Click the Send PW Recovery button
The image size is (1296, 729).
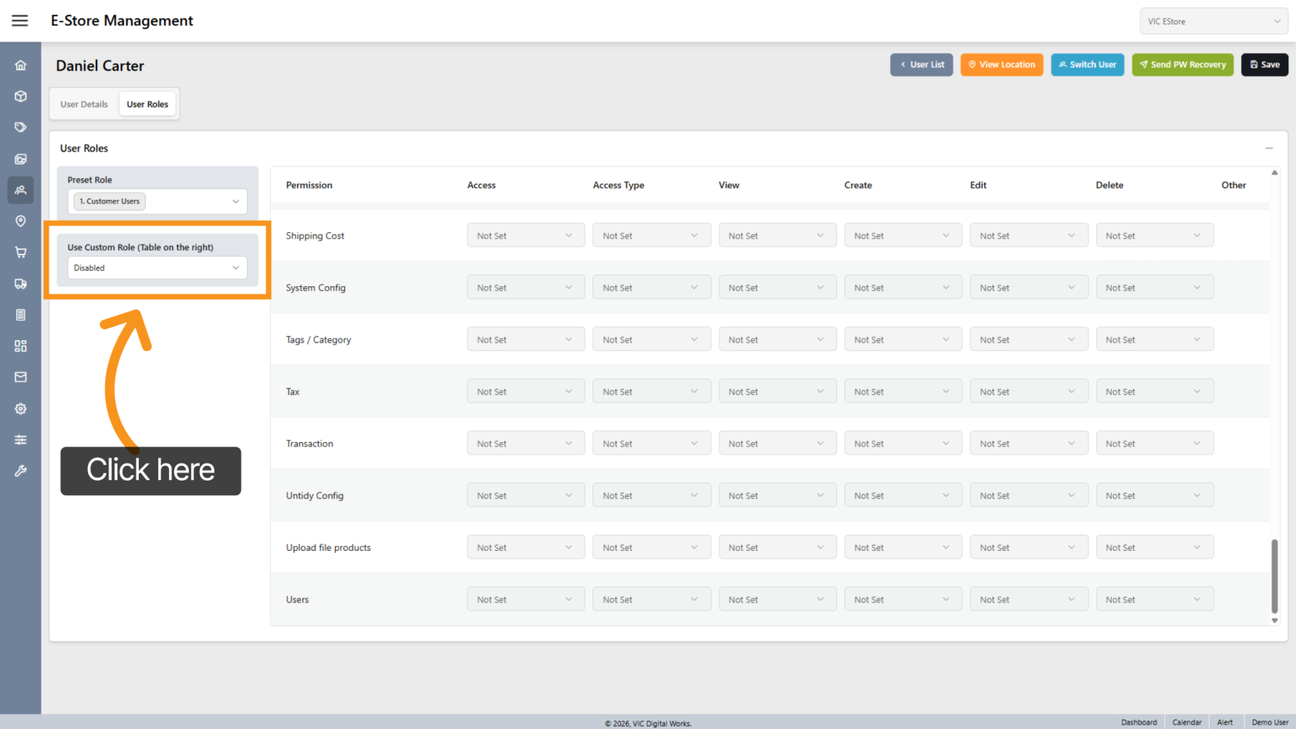tap(1182, 65)
